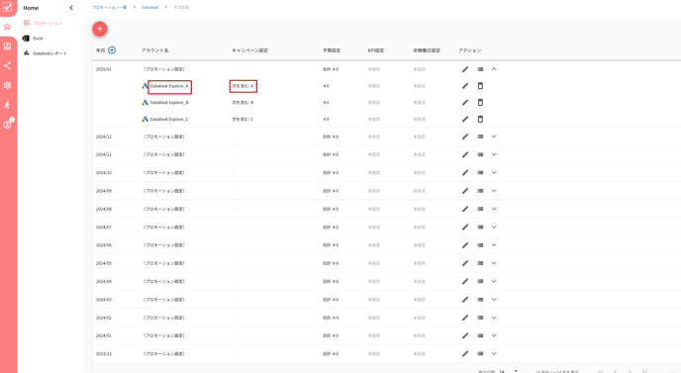The image size is (681, 373).
Task: Edit the 2024/11 row with the pencil icon
Action: 465,154
